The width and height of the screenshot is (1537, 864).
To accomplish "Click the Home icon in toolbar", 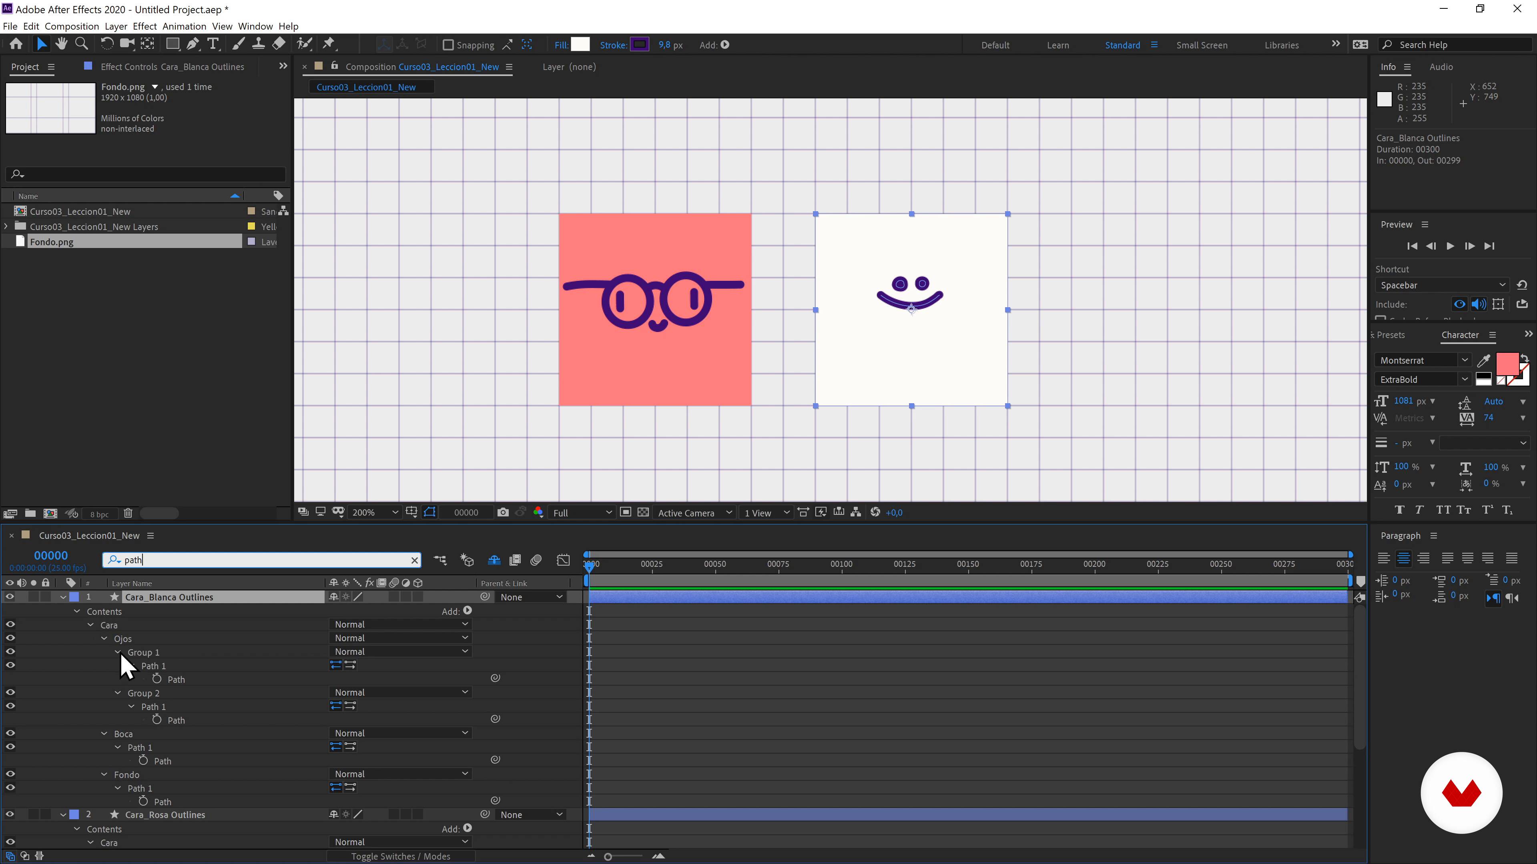I will coord(16,44).
